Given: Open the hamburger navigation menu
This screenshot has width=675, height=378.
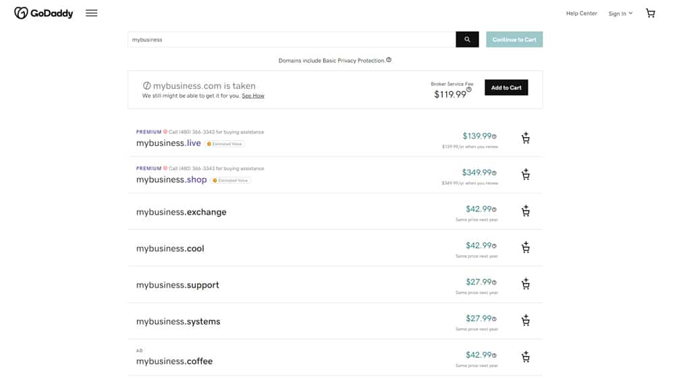Looking at the screenshot, I should pyautogui.click(x=91, y=13).
